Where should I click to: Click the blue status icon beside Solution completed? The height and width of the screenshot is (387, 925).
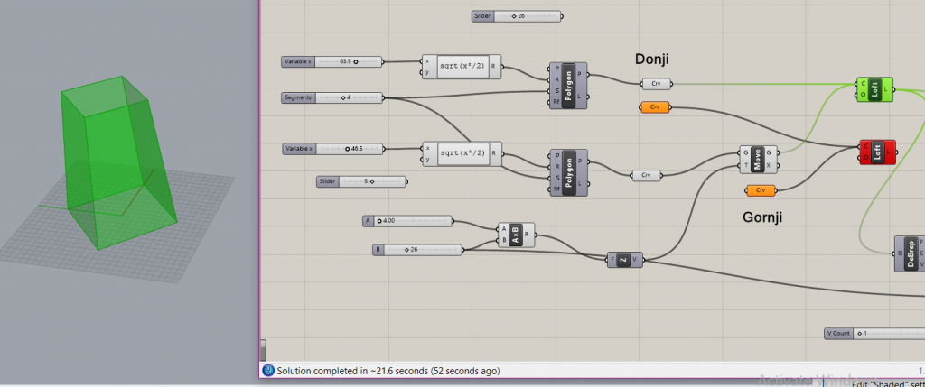[267, 371]
